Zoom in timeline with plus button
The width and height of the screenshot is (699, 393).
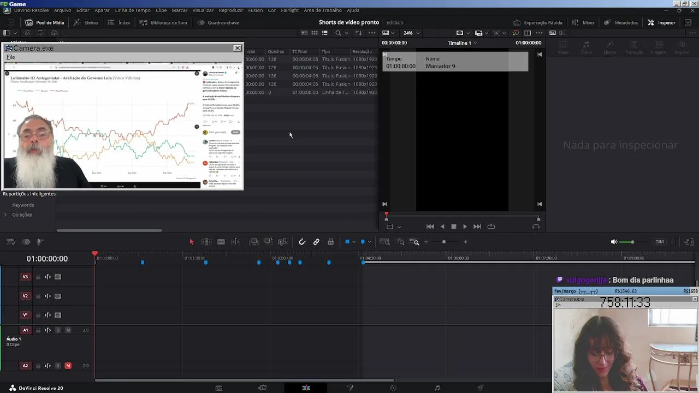465,242
